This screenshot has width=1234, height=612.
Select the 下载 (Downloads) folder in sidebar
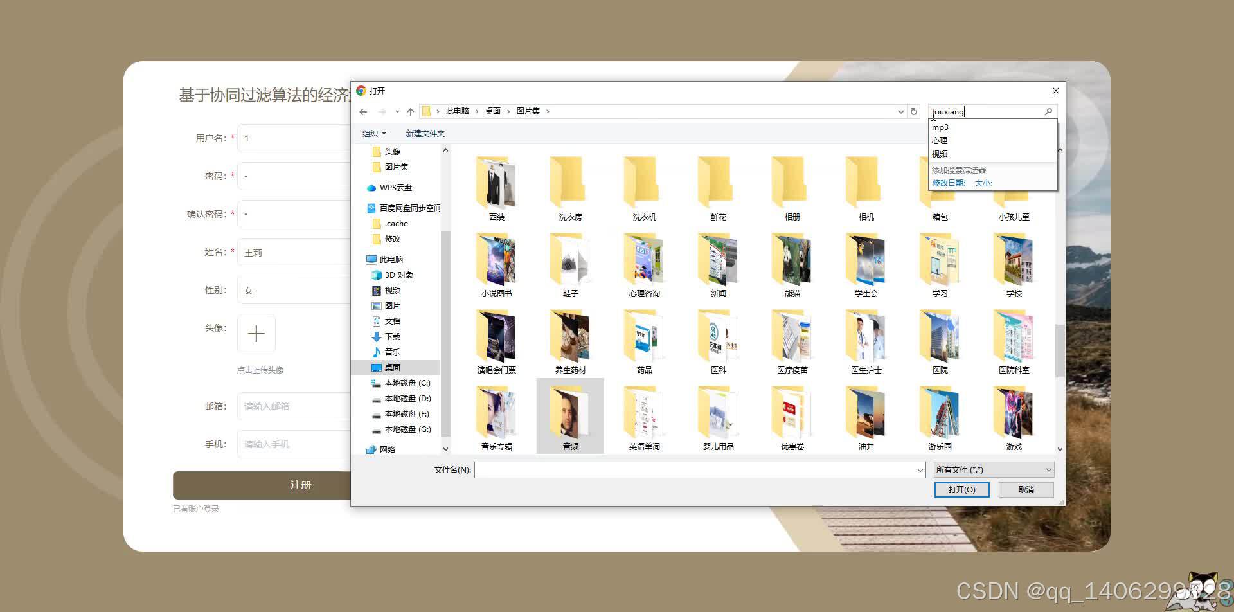click(393, 336)
